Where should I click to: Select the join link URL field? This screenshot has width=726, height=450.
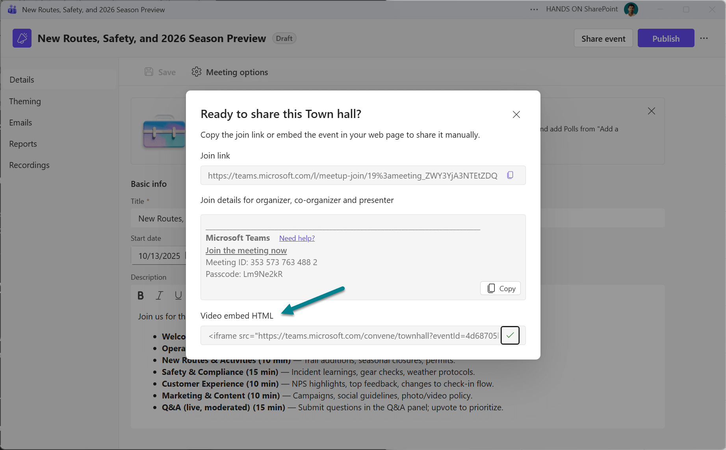pos(352,175)
